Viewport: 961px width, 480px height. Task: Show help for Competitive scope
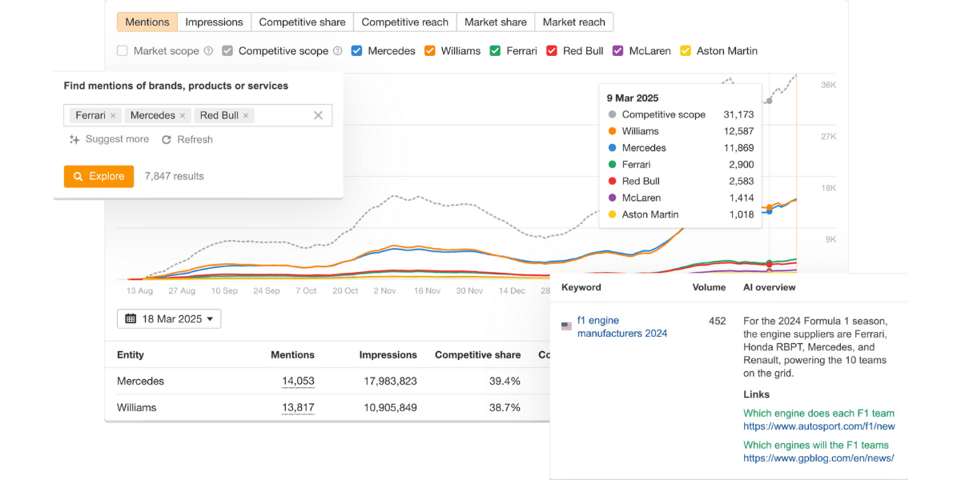point(338,50)
